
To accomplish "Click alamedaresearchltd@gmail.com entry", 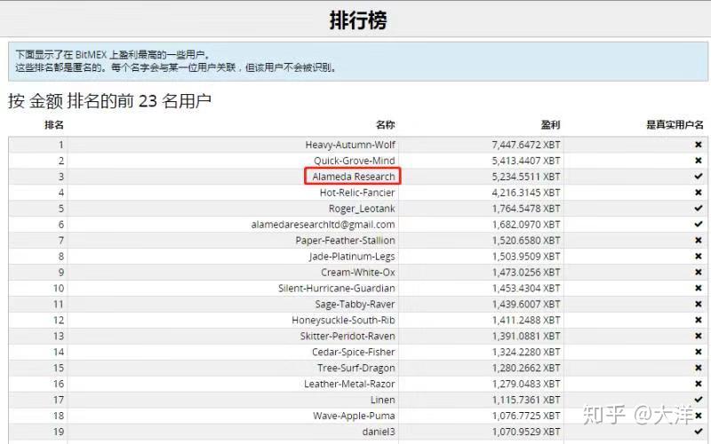I will click(x=323, y=225).
